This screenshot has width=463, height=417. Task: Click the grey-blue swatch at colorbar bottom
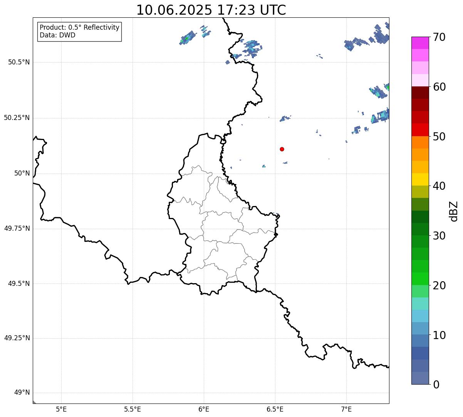coord(420,378)
